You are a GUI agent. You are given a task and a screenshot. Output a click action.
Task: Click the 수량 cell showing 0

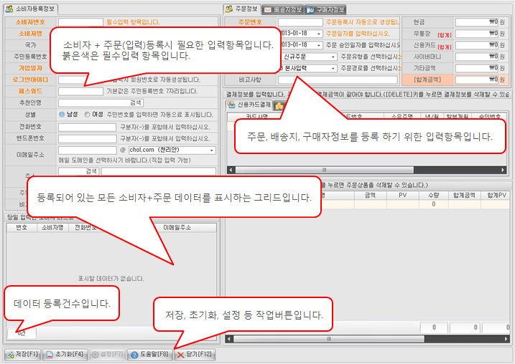[434, 204]
